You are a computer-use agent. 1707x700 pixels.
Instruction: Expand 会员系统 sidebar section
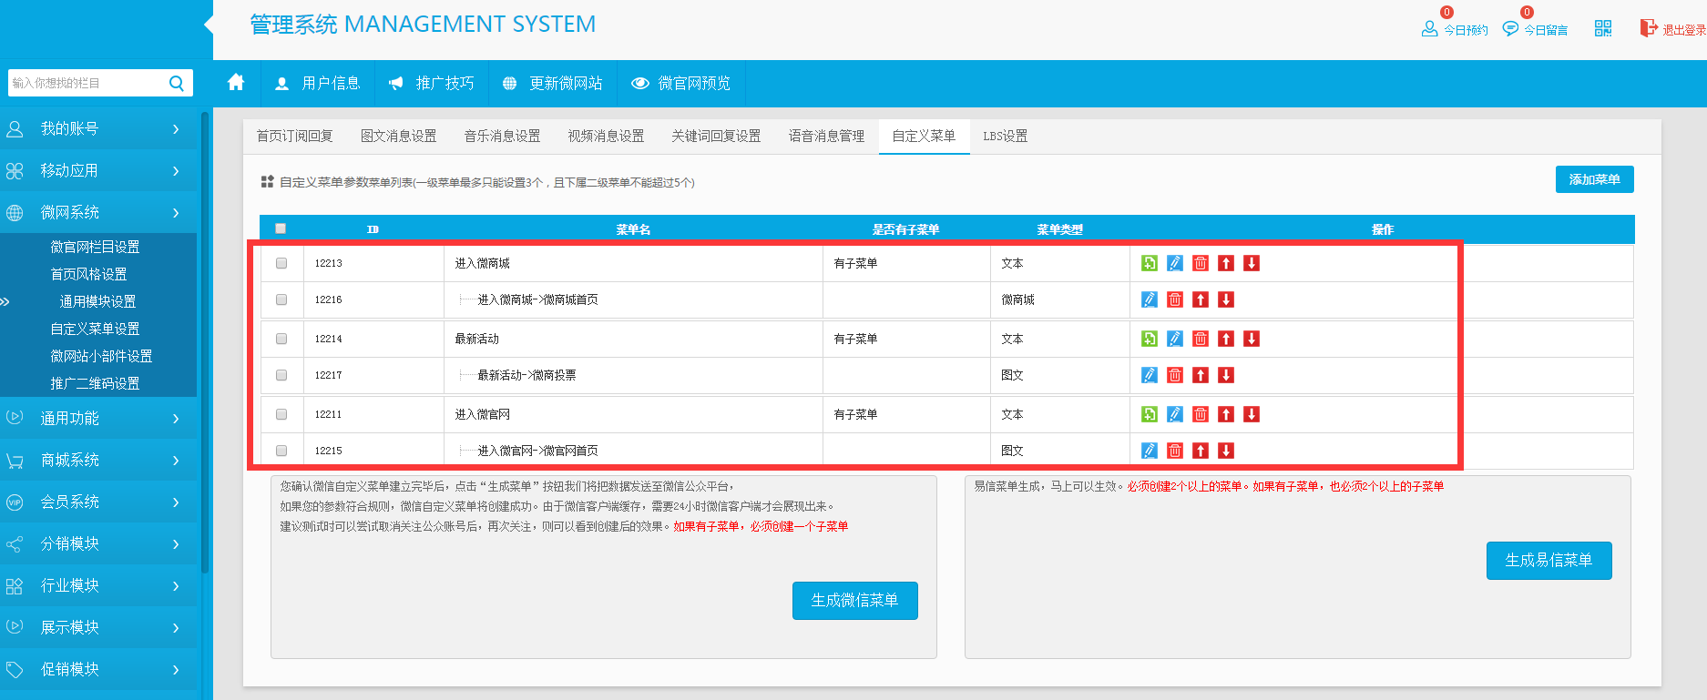pos(98,502)
